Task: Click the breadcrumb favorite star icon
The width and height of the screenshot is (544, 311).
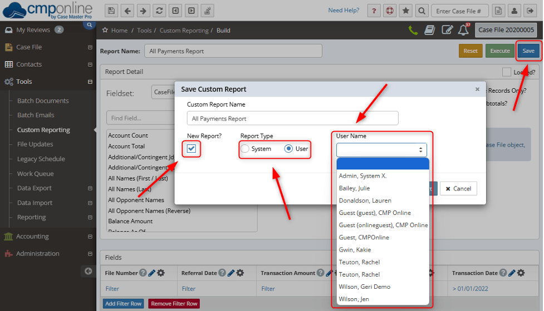Action: (x=105, y=31)
